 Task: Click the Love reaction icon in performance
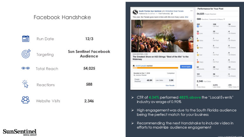coord(198,33)
